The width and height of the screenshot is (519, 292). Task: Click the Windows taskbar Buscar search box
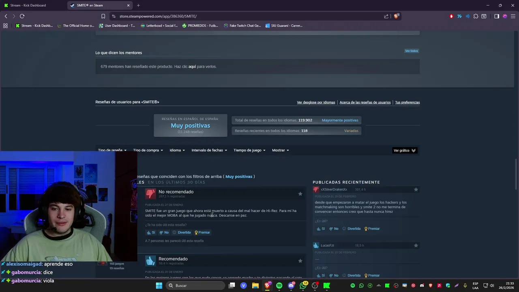[196, 286]
